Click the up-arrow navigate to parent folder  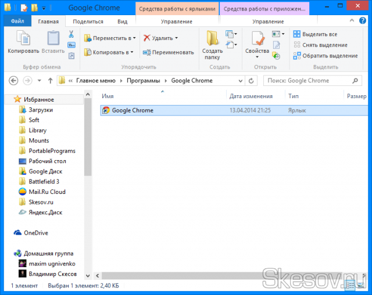tap(51, 81)
